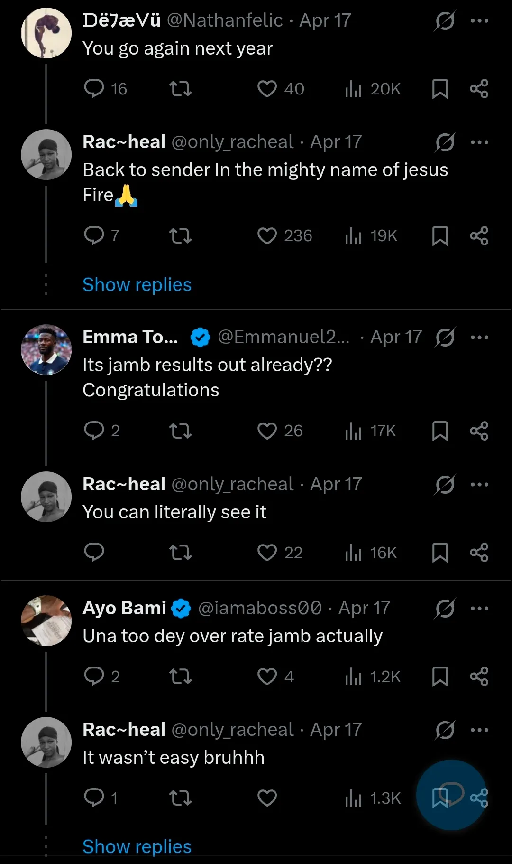
Task: Open the floating compose reply button
Action: point(451,794)
